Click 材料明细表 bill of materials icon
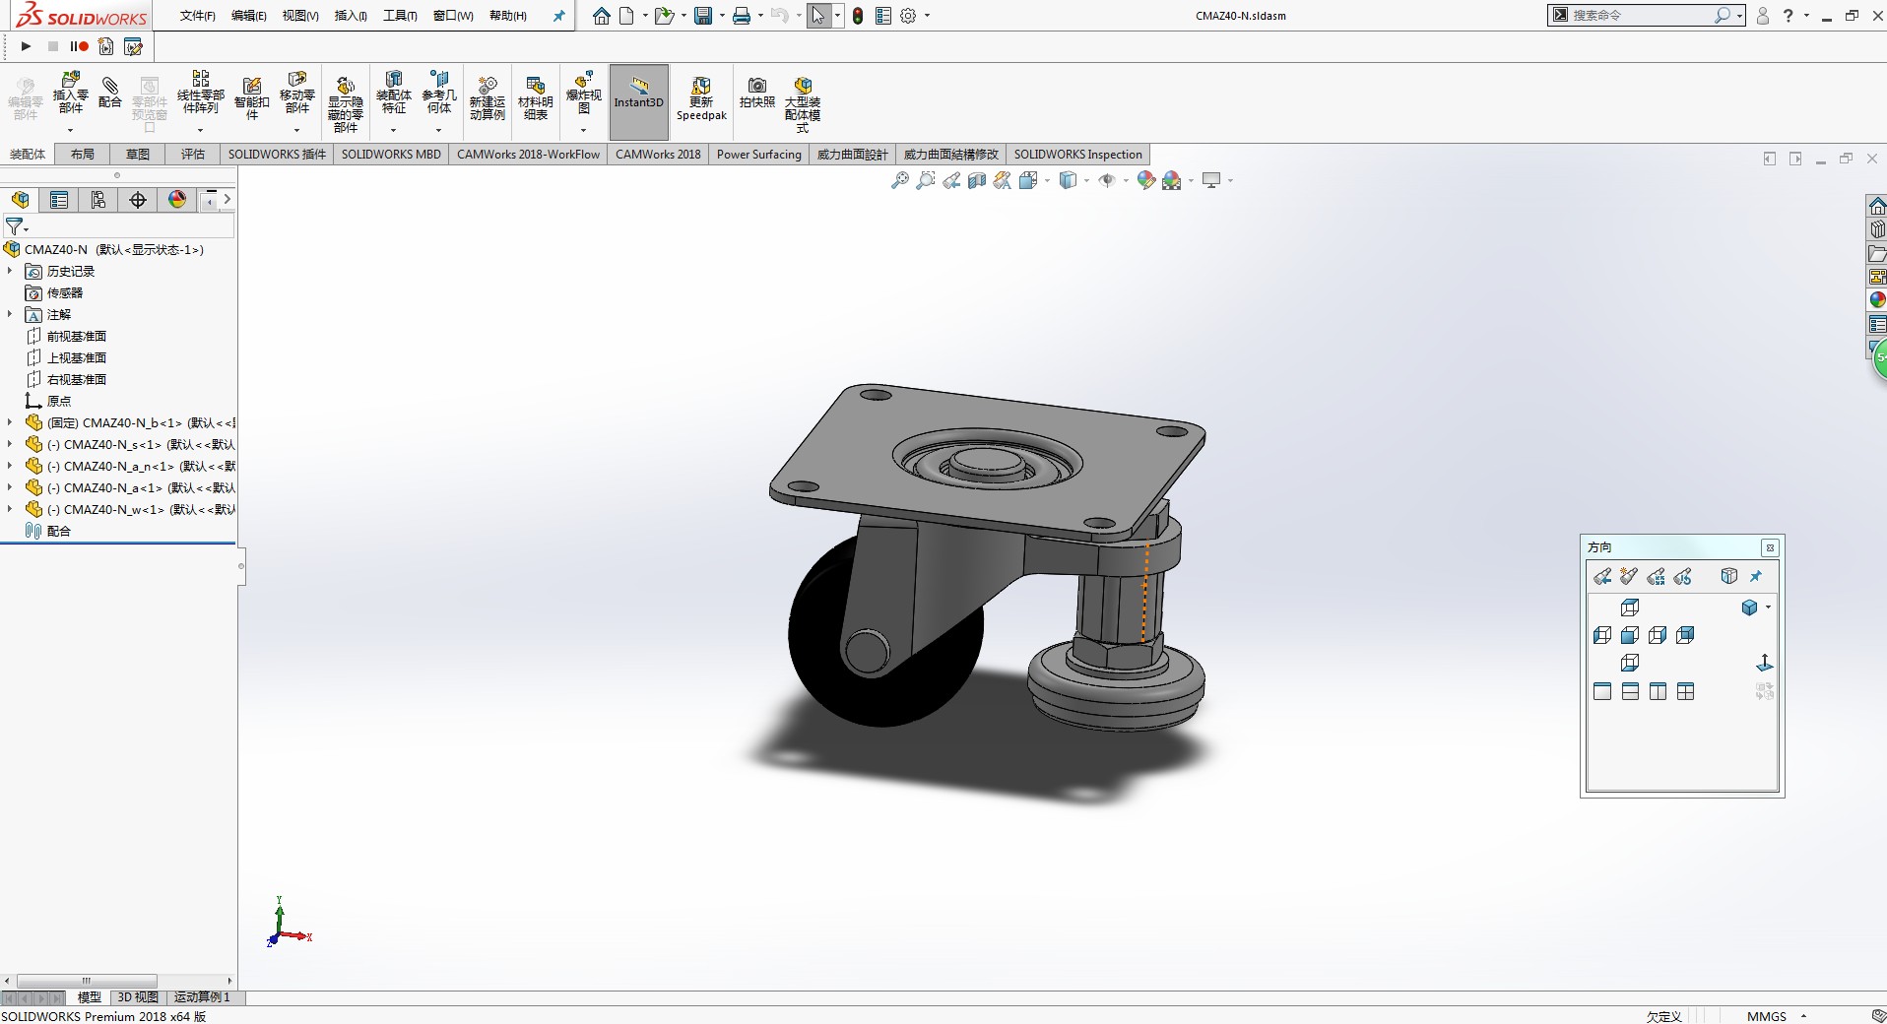Image resolution: width=1887 pixels, height=1024 pixels. click(x=535, y=98)
